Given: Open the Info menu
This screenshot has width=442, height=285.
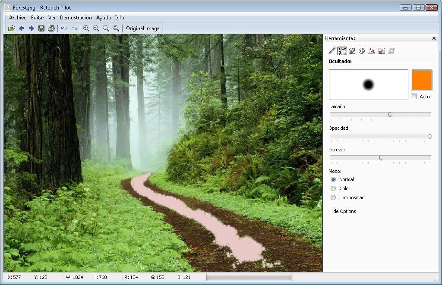Looking at the screenshot, I should 120,17.
